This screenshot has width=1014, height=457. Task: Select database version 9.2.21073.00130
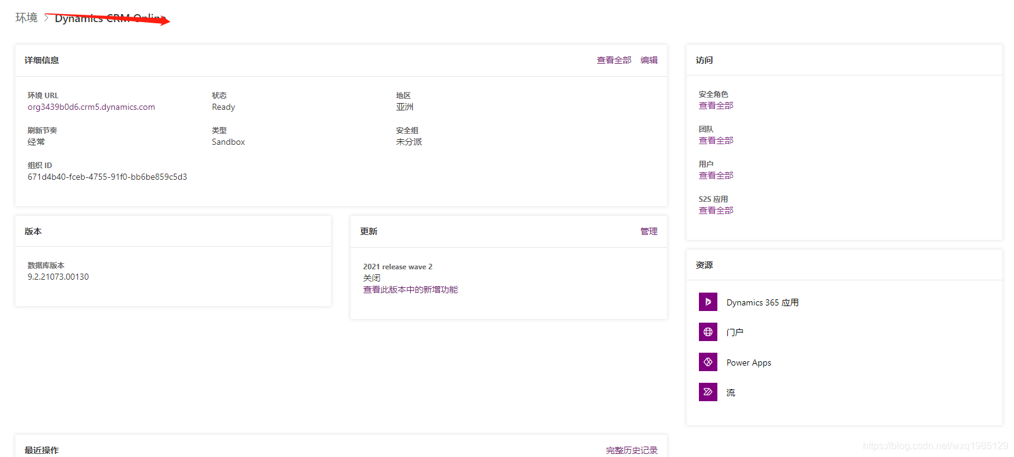click(58, 277)
